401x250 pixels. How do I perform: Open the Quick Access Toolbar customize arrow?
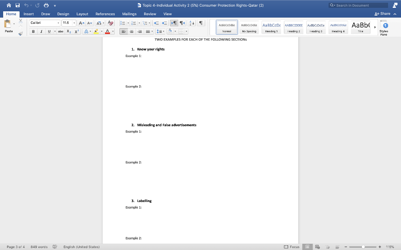click(x=55, y=5)
